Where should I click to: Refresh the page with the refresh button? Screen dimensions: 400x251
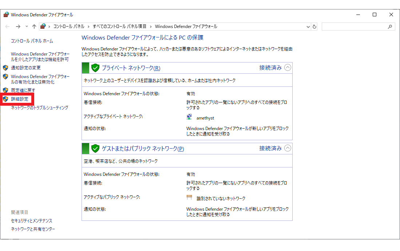[x=314, y=27]
